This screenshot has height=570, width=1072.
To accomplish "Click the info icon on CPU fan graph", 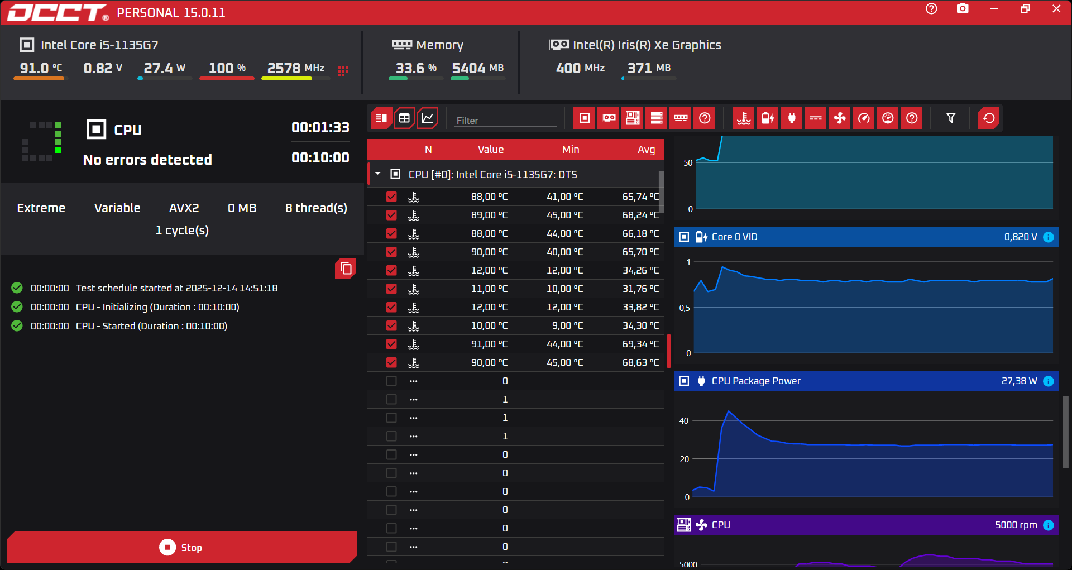I will coord(1049,525).
